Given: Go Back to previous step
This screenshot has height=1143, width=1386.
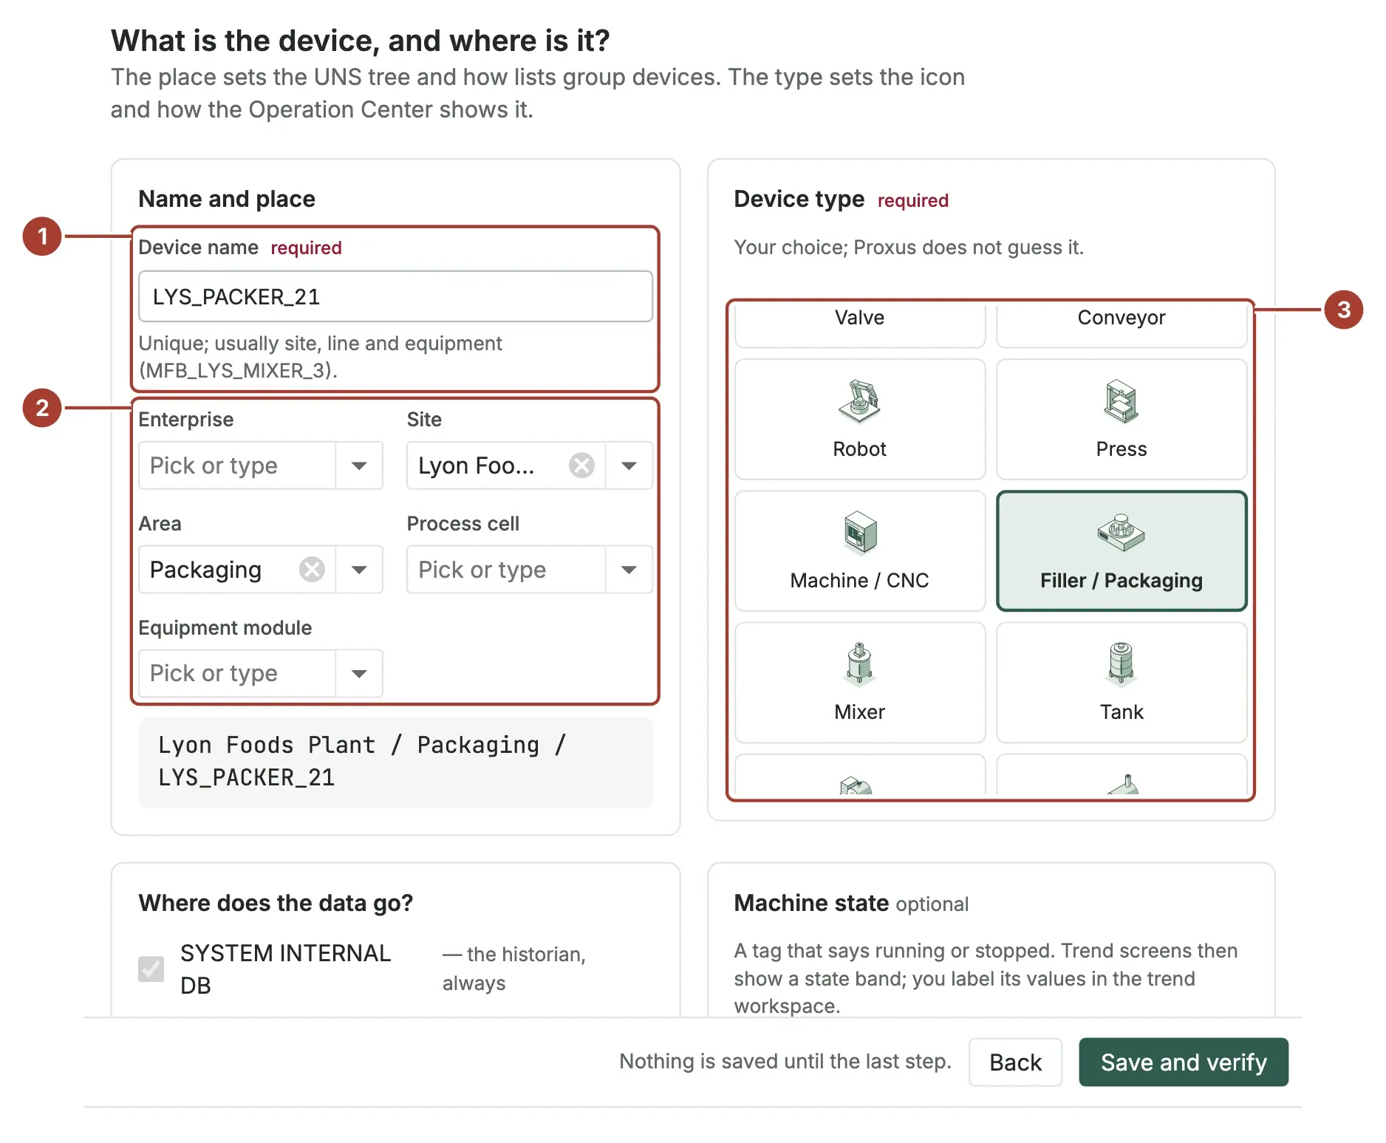Looking at the screenshot, I should pos(1015,1062).
